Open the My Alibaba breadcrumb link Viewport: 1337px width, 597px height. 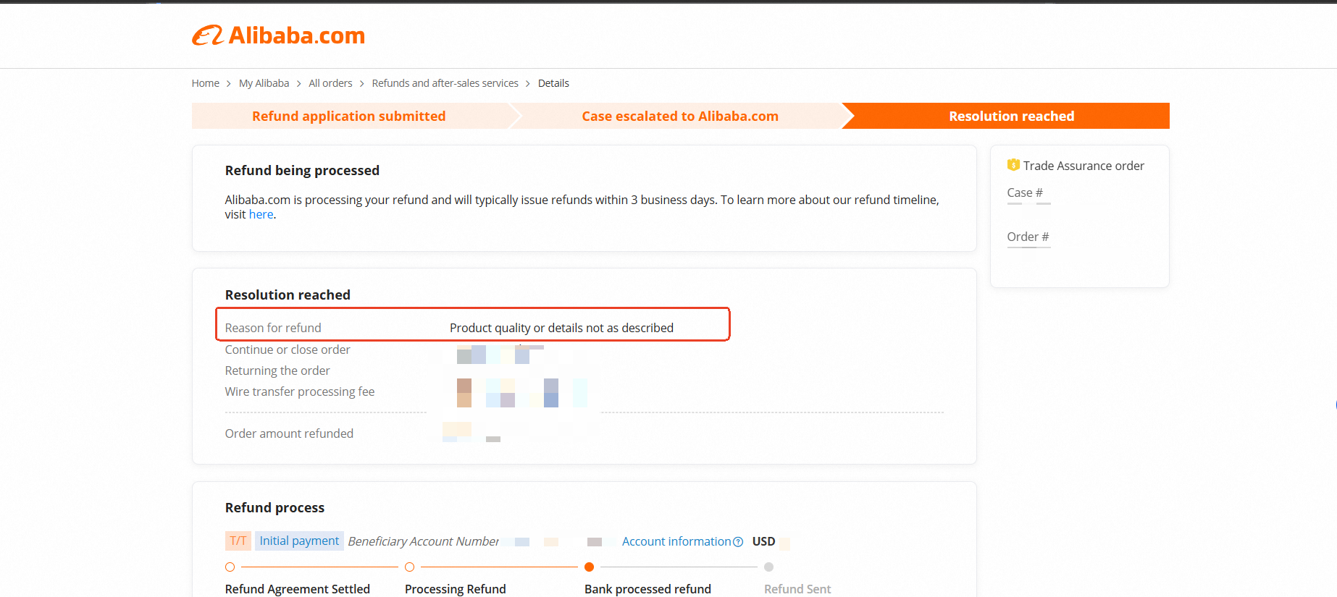pos(264,83)
